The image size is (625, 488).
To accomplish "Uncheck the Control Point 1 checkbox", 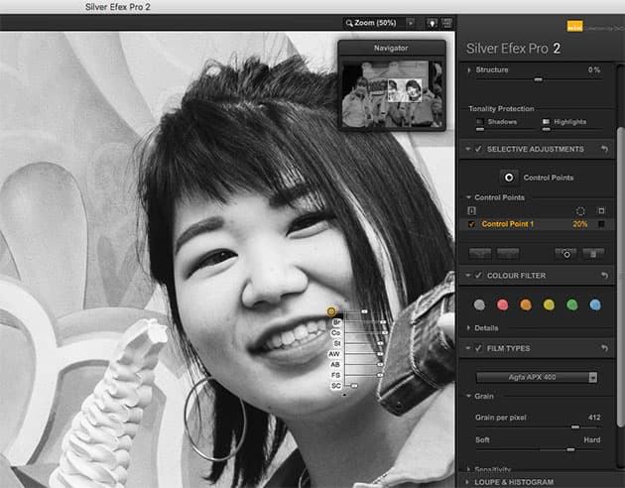I will [471, 224].
